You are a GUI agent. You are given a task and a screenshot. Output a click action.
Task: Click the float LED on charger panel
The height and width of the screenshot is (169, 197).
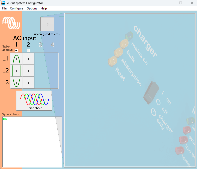[x=112, y=61]
